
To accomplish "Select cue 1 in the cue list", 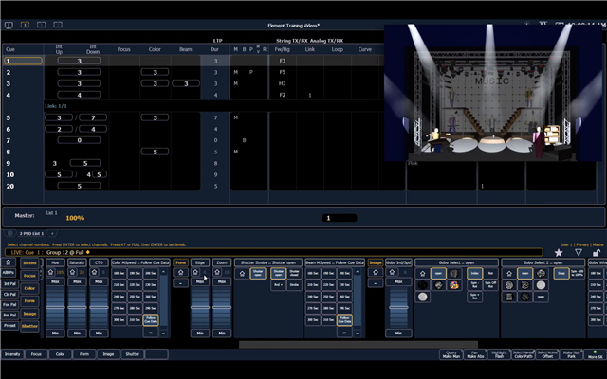I will (x=23, y=61).
